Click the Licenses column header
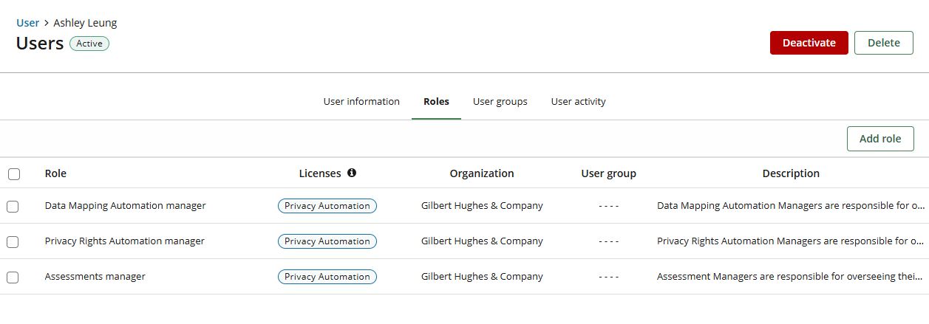929x324 pixels. pos(320,173)
